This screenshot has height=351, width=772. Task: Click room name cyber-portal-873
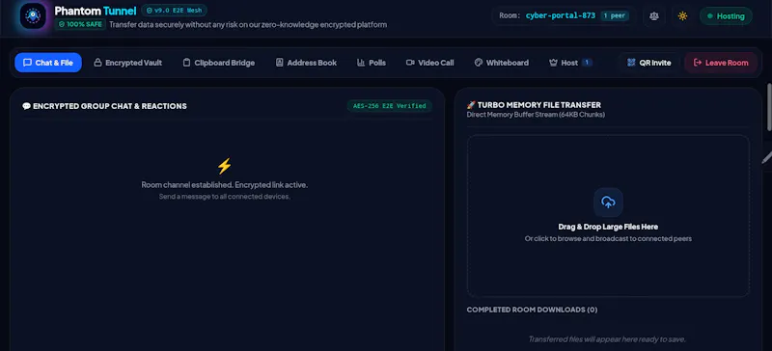tap(561, 15)
